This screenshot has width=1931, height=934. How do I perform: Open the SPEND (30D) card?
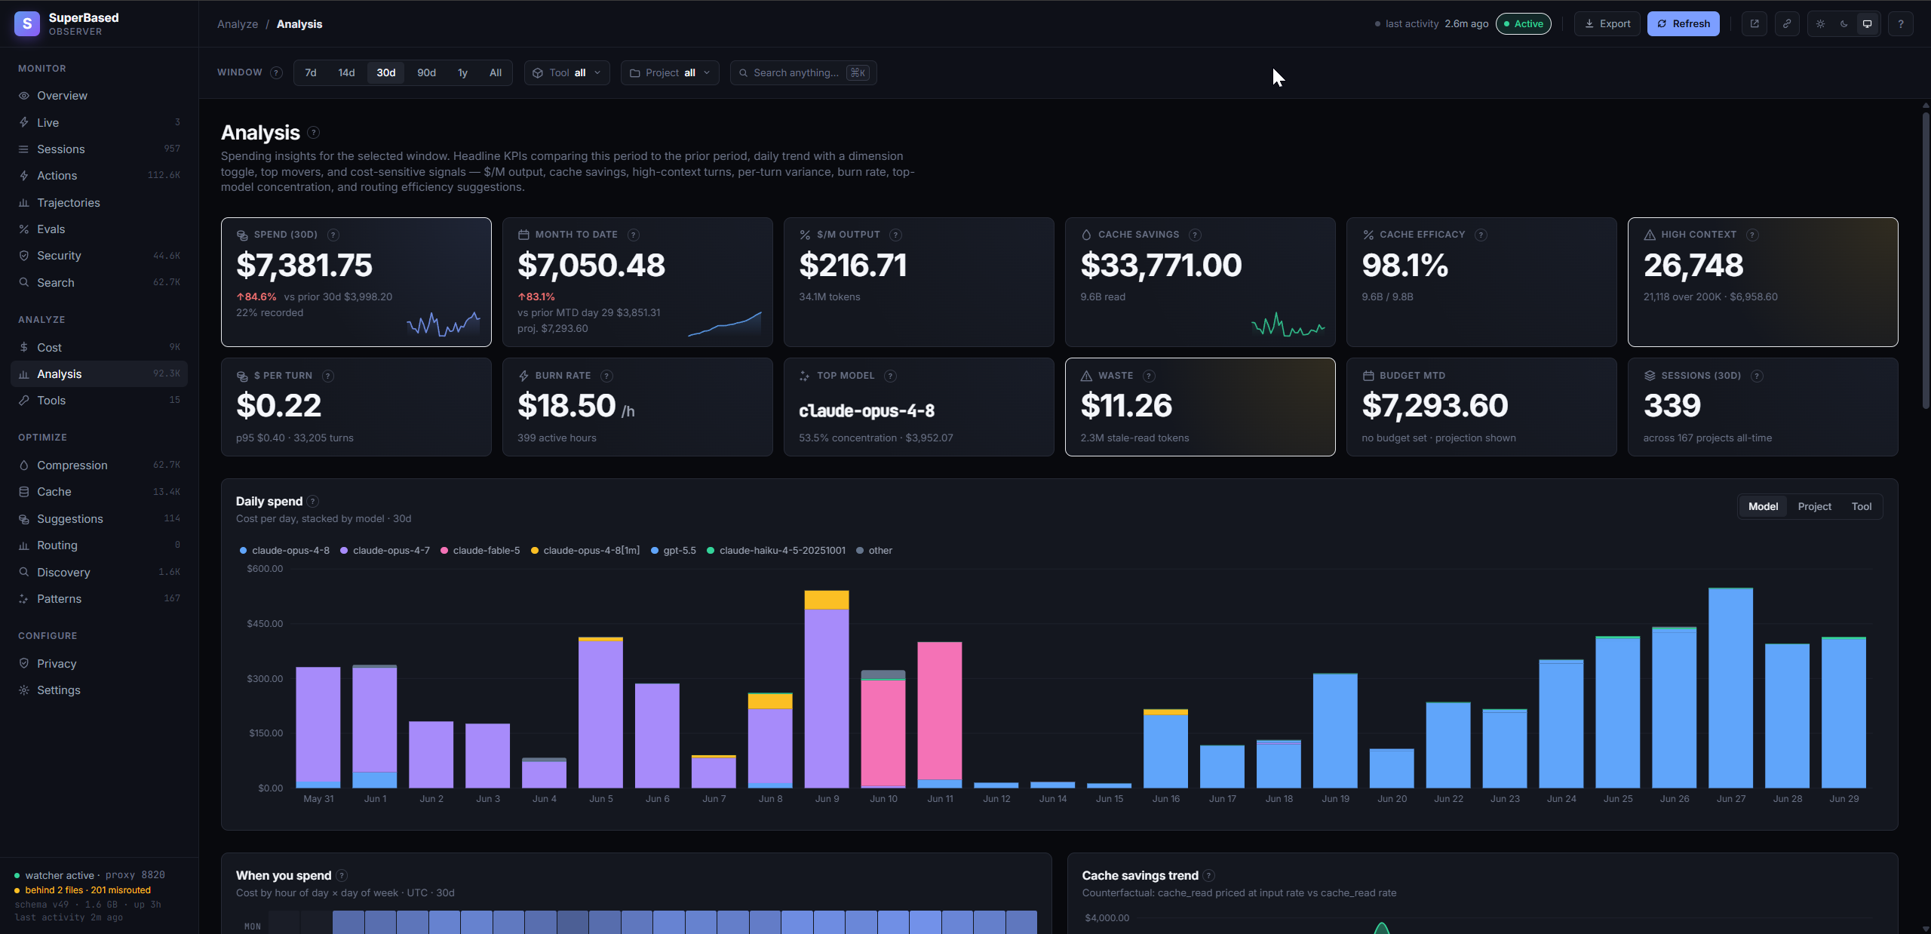[356, 282]
